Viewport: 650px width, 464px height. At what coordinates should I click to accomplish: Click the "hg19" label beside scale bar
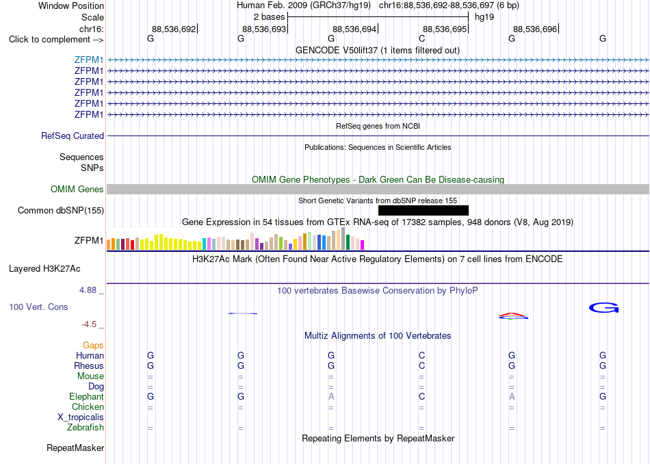[484, 17]
